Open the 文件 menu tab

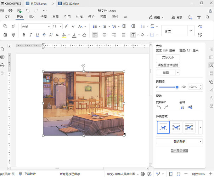(x=8, y=17)
